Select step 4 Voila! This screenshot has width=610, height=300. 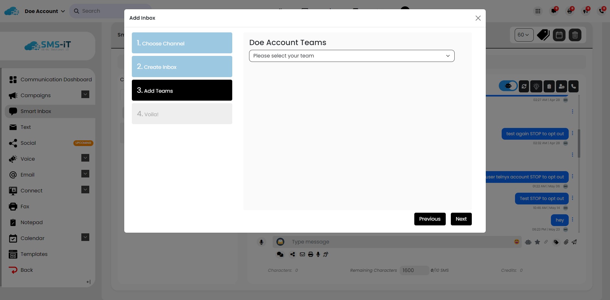182,114
